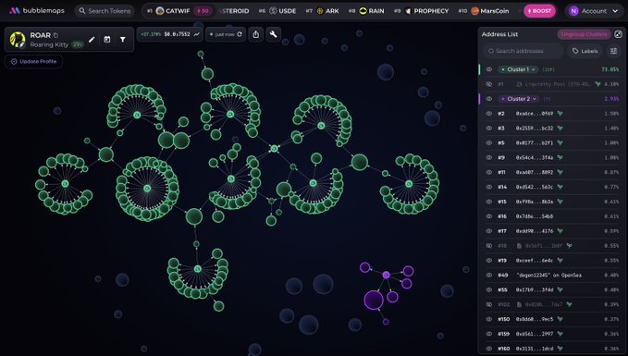Hide address #3 0x2559...bc32
Image resolution: width=628 pixels, height=356 pixels.
pos(489,129)
